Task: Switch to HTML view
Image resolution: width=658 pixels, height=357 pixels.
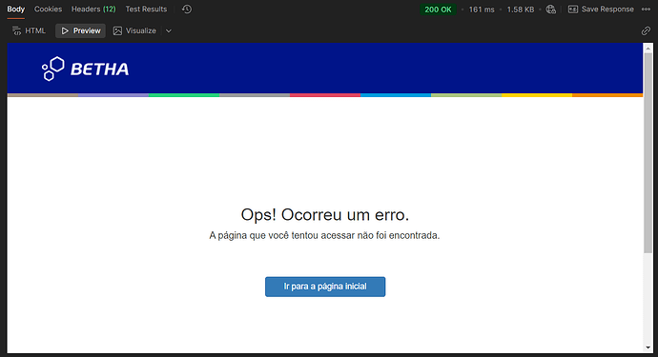Action: (x=29, y=30)
